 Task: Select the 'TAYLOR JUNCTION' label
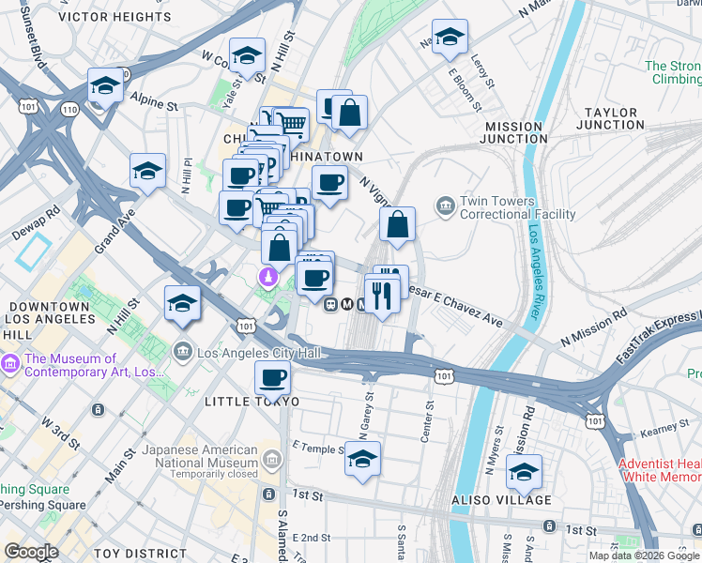pyautogui.click(x=611, y=118)
